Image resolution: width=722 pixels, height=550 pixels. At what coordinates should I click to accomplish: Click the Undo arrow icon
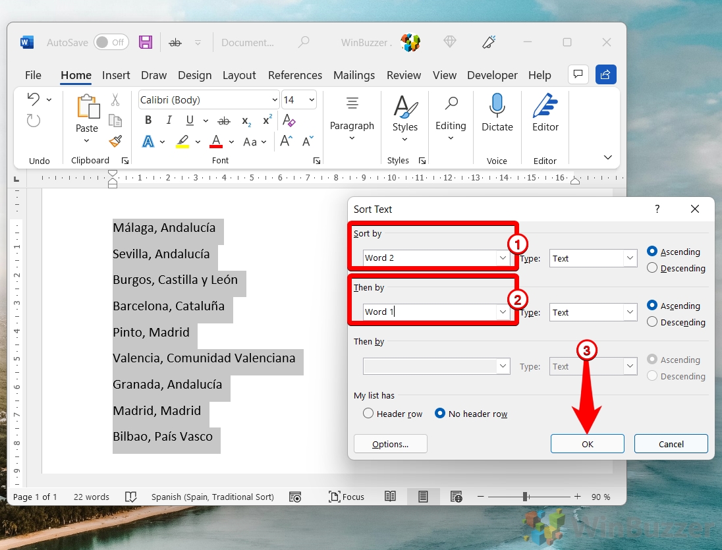[x=33, y=99]
